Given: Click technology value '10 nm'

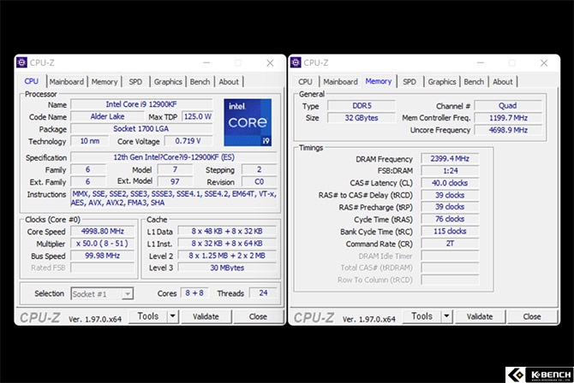Looking at the screenshot, I should pyautogui.click(x=90, y=141).
